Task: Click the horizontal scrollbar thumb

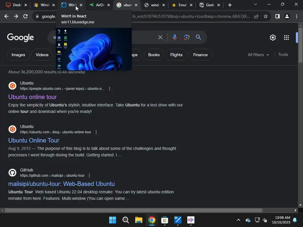Action: [133, 210]
